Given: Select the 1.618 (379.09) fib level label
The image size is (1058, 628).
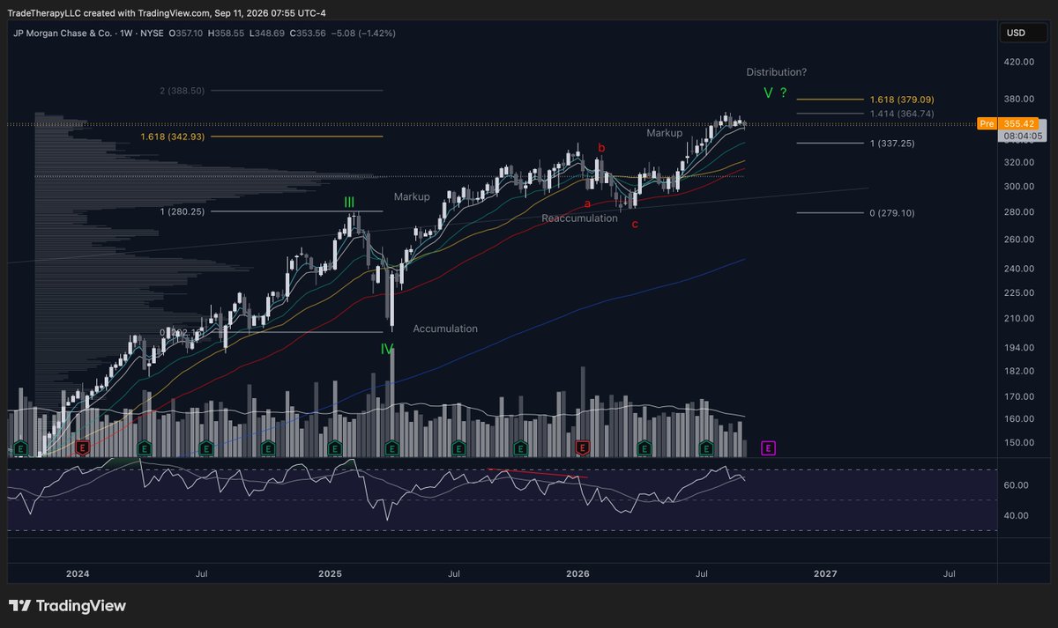Looking at the screenshot, I should tap(901, 100).
